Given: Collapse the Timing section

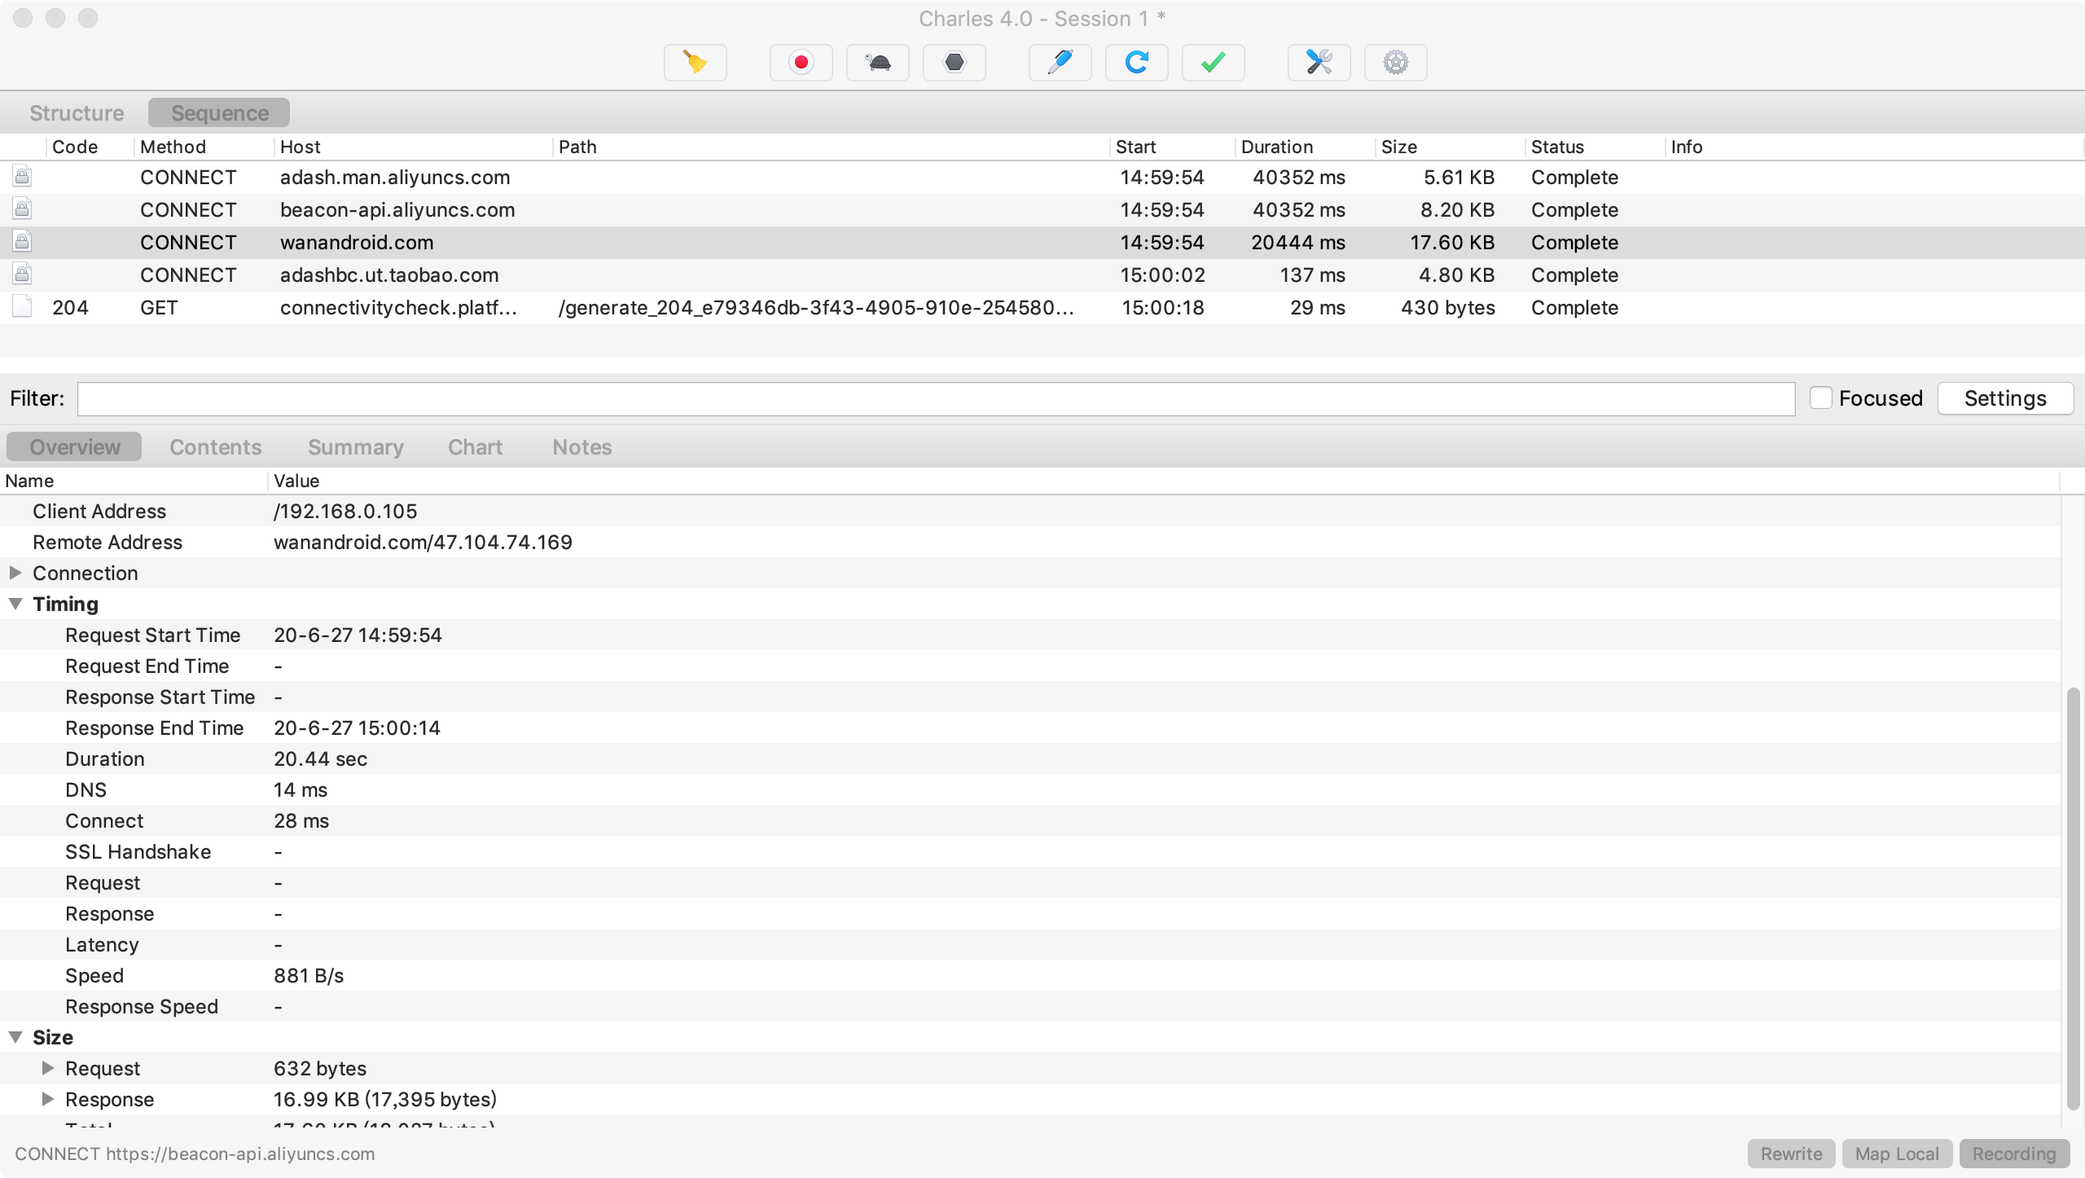Looking at the screenshot, I should (15, 604).
